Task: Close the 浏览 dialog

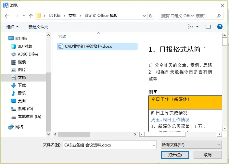Action: click(223, 5)
